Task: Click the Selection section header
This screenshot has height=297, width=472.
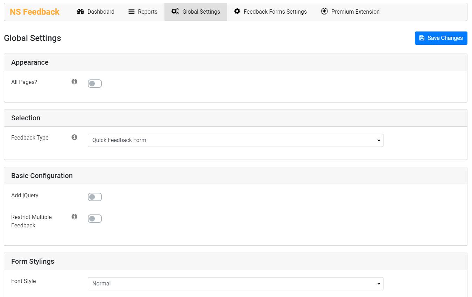Action: (x=235, y=118)
